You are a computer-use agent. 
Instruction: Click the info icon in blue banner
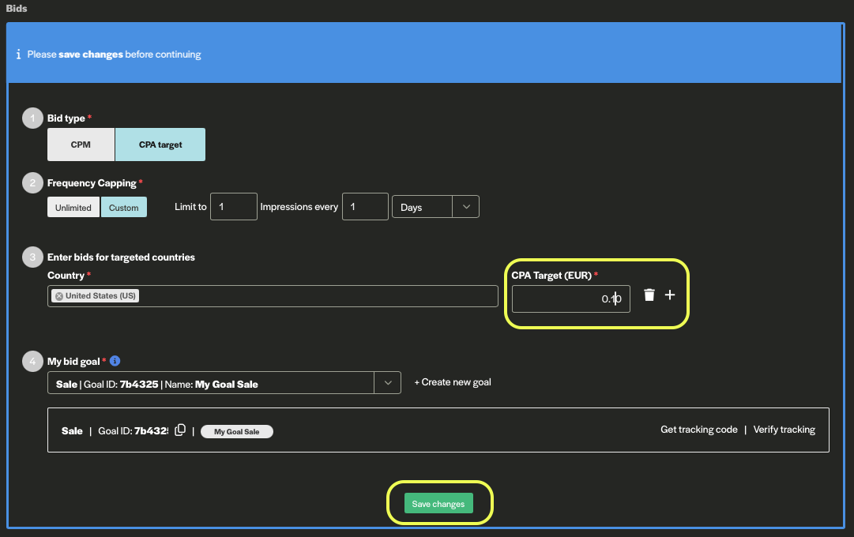(18, 54)
